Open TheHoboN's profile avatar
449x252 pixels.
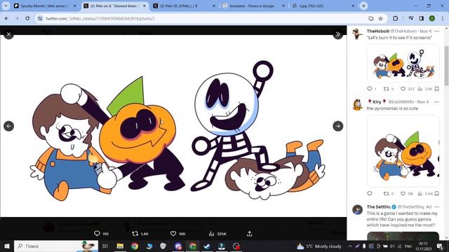point(357,34)
